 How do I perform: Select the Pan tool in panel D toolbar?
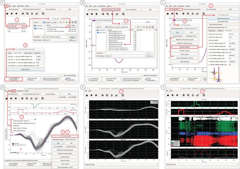(22, 98)
